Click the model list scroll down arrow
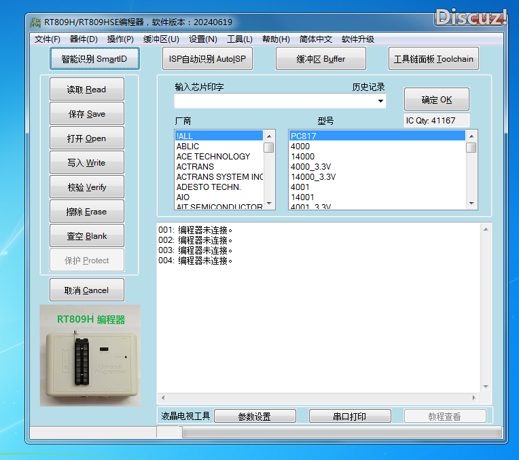Screen dimensions: 519x460 (471, 204)
